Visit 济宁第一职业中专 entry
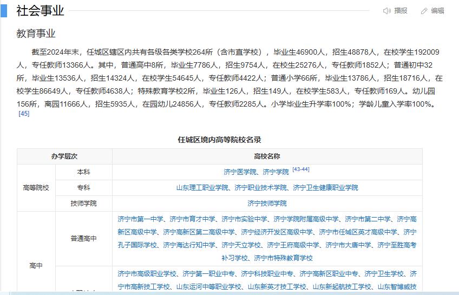459x295 pixels. (208, 274)
